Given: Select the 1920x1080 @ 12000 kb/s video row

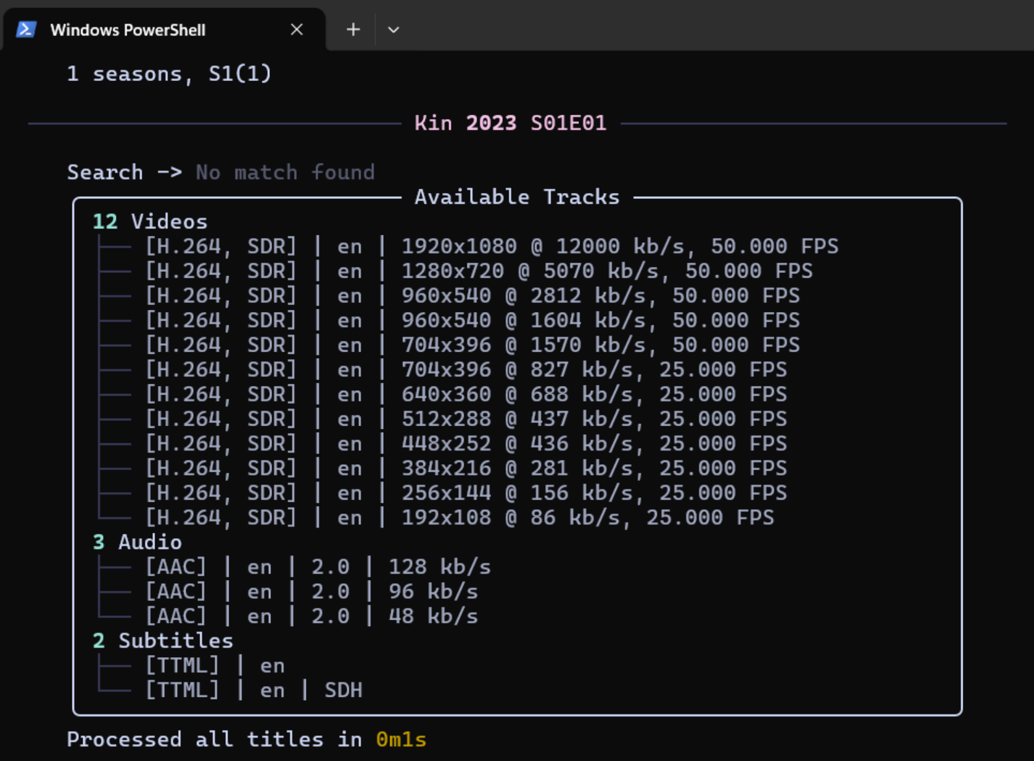Looking at the screenshot, I should tap(492, 247).
